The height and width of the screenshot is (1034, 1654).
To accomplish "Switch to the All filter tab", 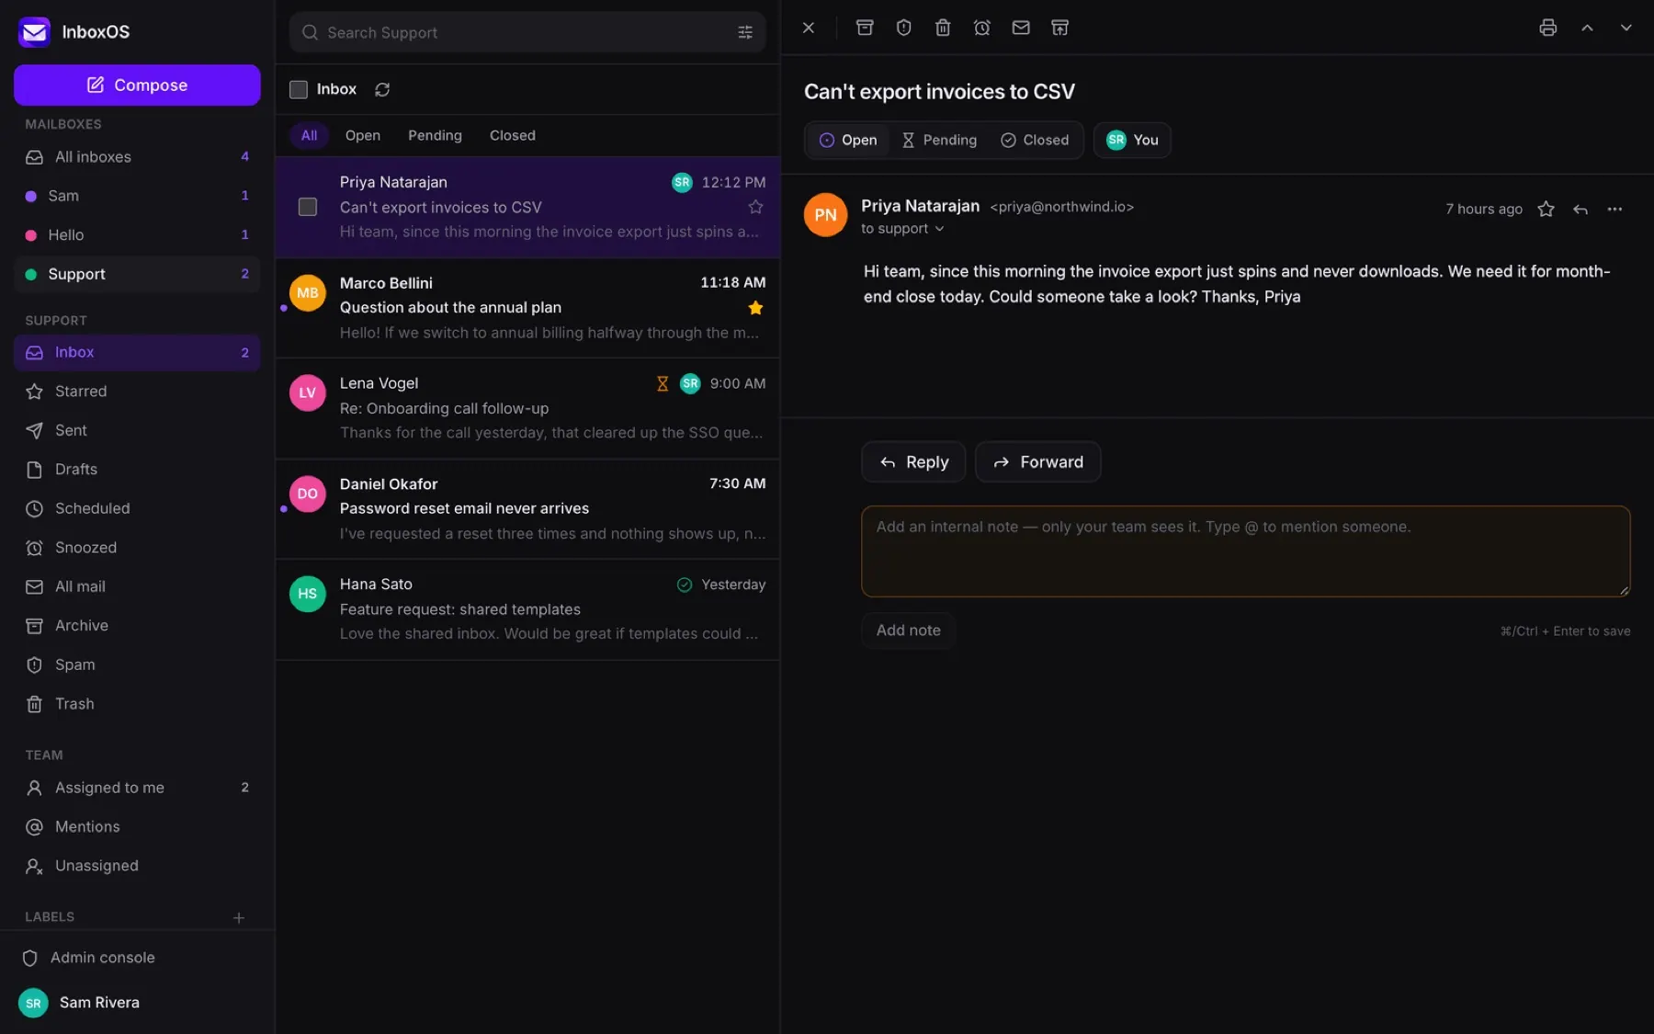I will (309, 135).
